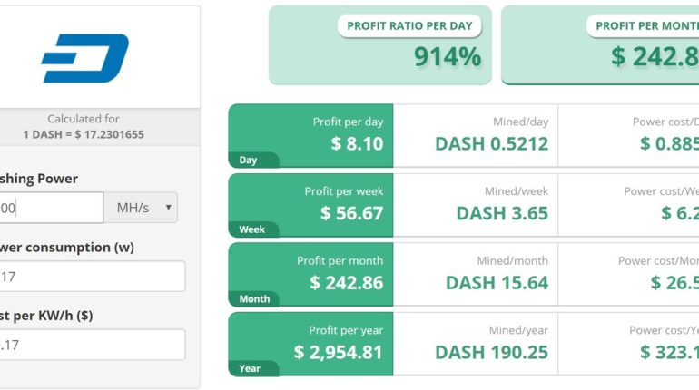Select the Profit Per Month card
699x390 pixels.
[x=600, y=45]
